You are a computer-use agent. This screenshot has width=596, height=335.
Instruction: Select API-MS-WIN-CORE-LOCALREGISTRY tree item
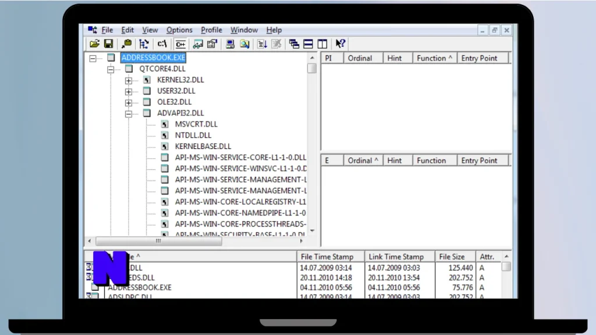(240, 202)
